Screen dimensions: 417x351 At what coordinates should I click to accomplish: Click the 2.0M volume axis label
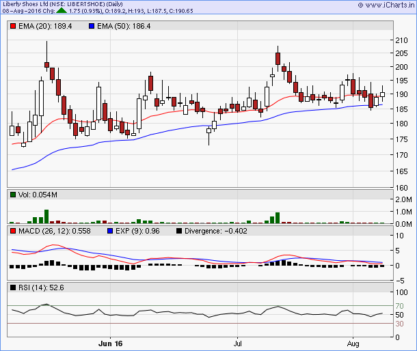tap(403, 199)
